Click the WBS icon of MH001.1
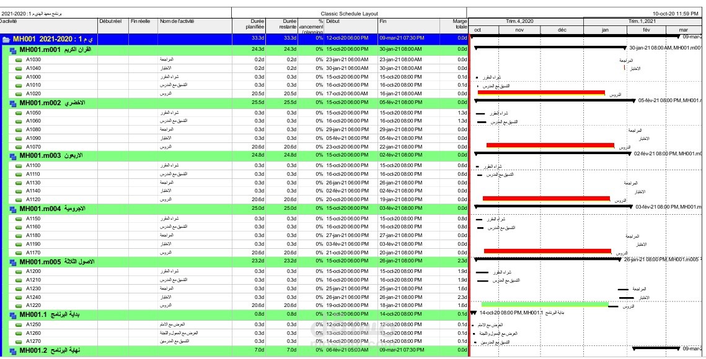The height and width of the screenshot is (359, 706). click(x=12, y=315)
